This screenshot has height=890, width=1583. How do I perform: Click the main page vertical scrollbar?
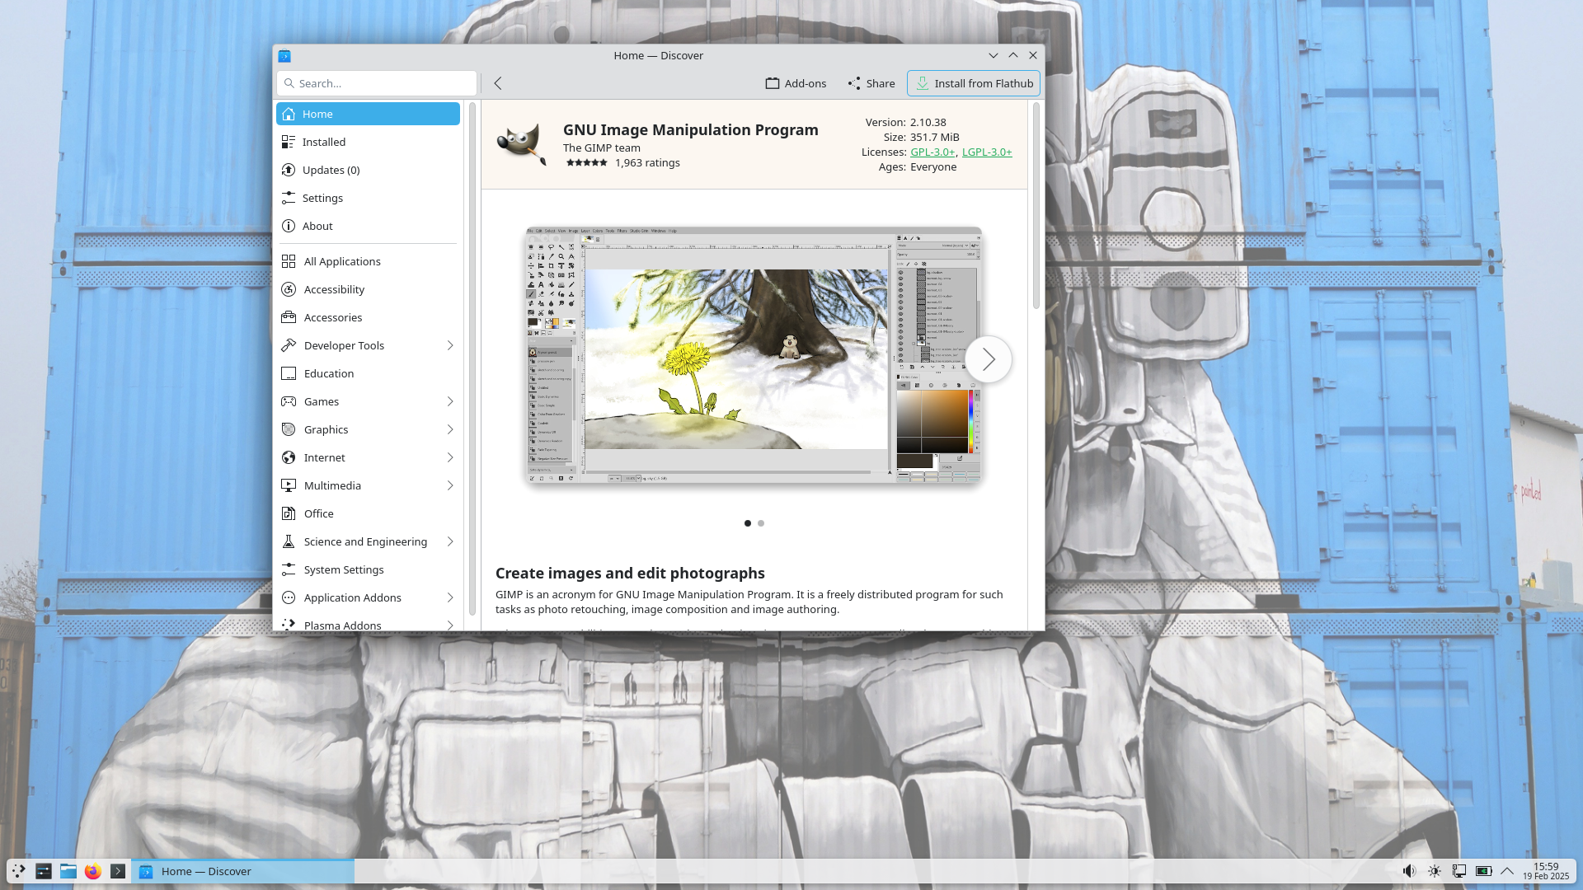click(x=1036, y=206)
